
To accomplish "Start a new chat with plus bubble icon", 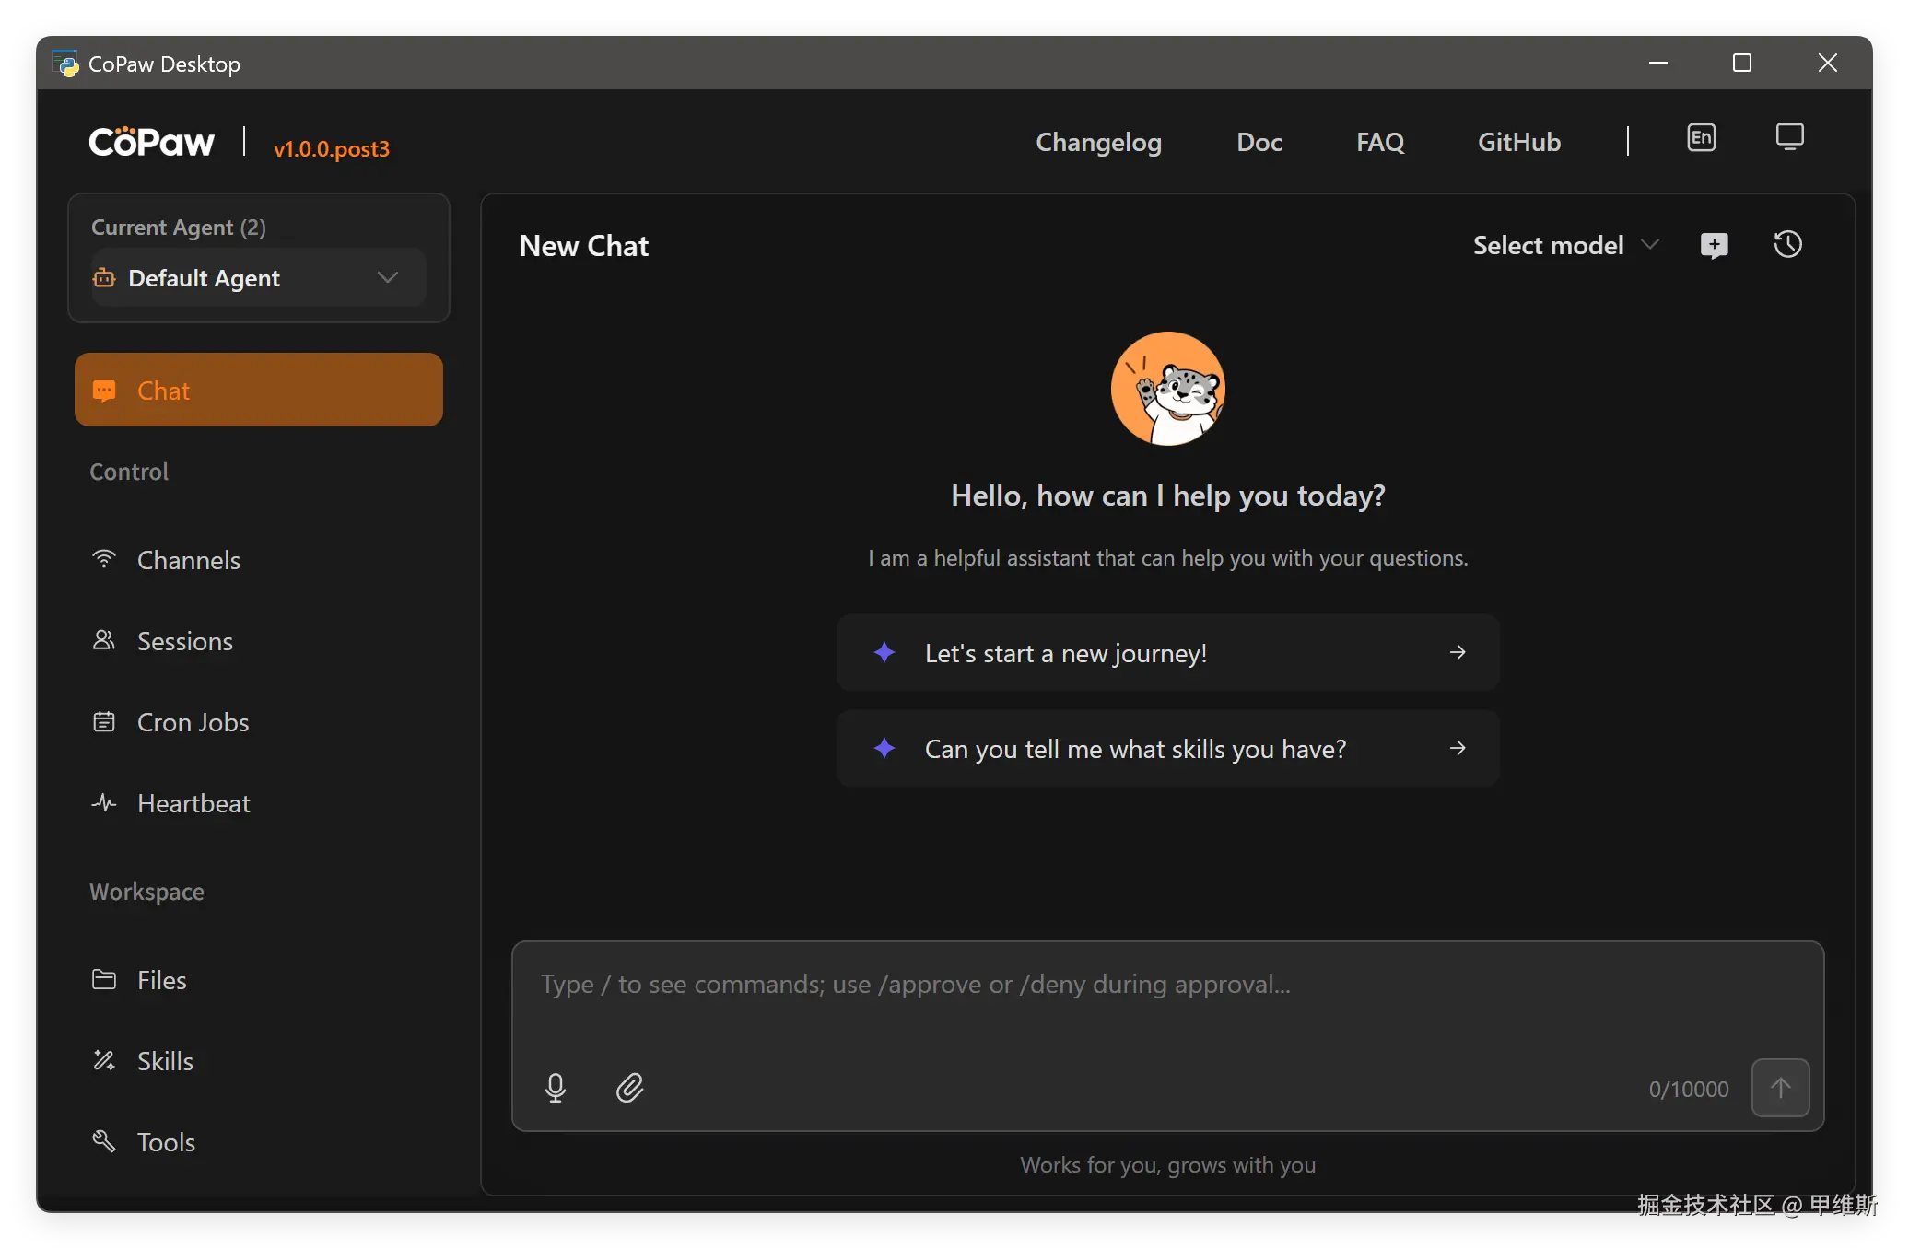I will pyautogui.click(x=1714, y=245).
